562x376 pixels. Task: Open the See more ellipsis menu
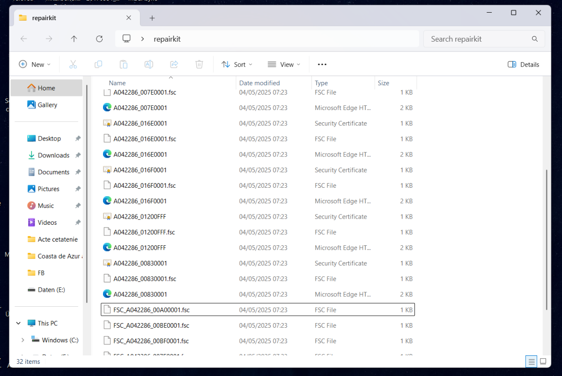322,65
